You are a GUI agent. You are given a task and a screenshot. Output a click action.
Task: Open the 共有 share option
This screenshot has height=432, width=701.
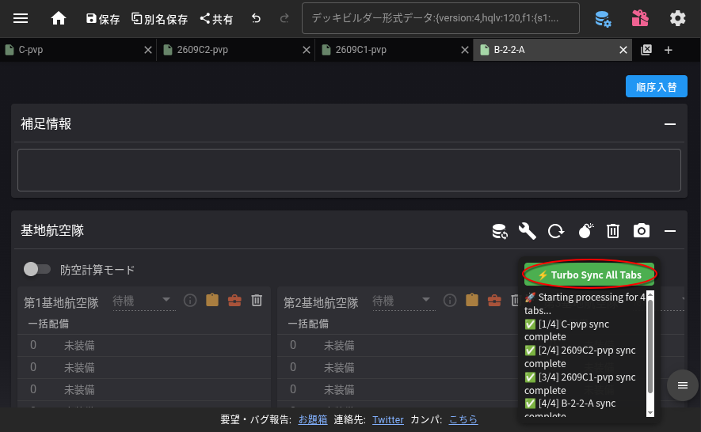click(x=216, y=19)
